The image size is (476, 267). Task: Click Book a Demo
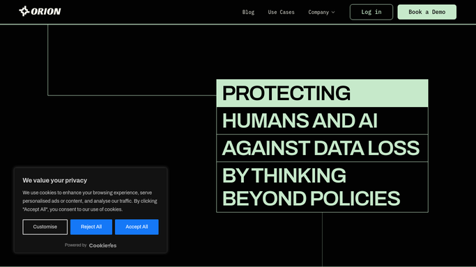[x=427, y=12]
